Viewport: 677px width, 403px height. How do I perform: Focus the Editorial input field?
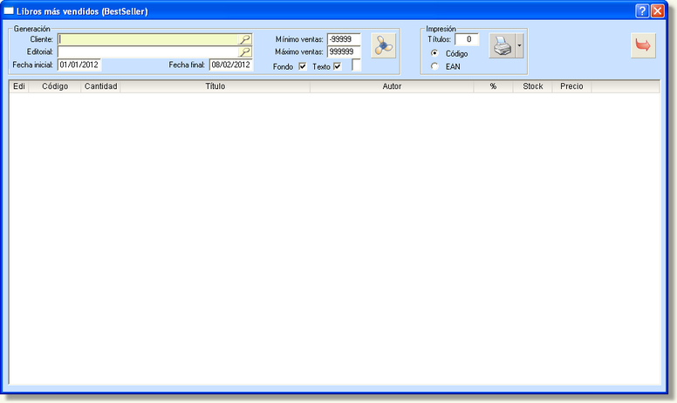click(147, 51)
